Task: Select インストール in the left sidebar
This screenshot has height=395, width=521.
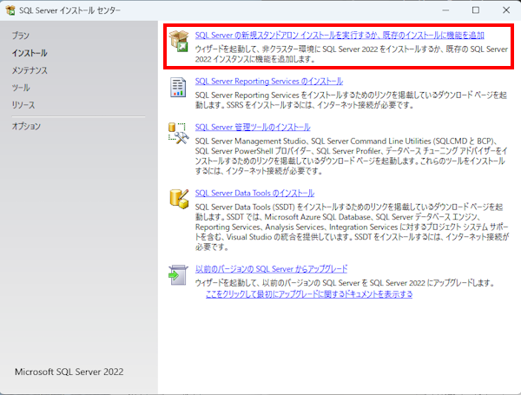Action: 30,53
